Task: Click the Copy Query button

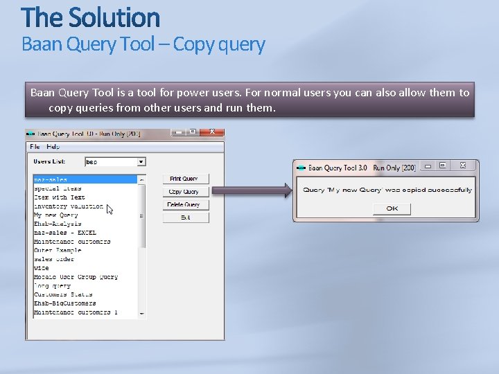Action: tap(186, 192)
